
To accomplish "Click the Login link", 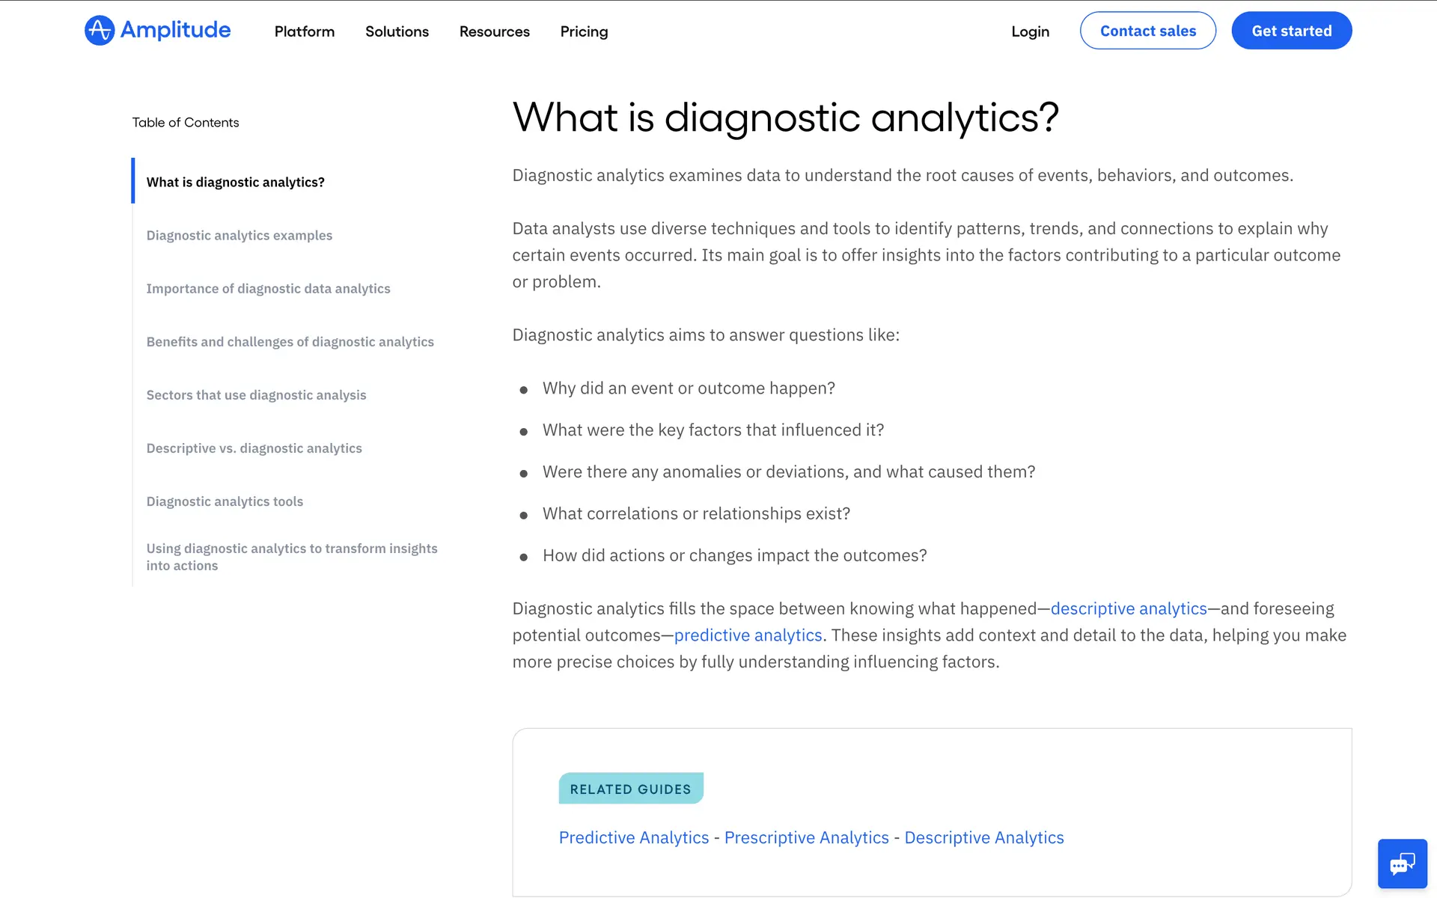I will [1030, 31].
